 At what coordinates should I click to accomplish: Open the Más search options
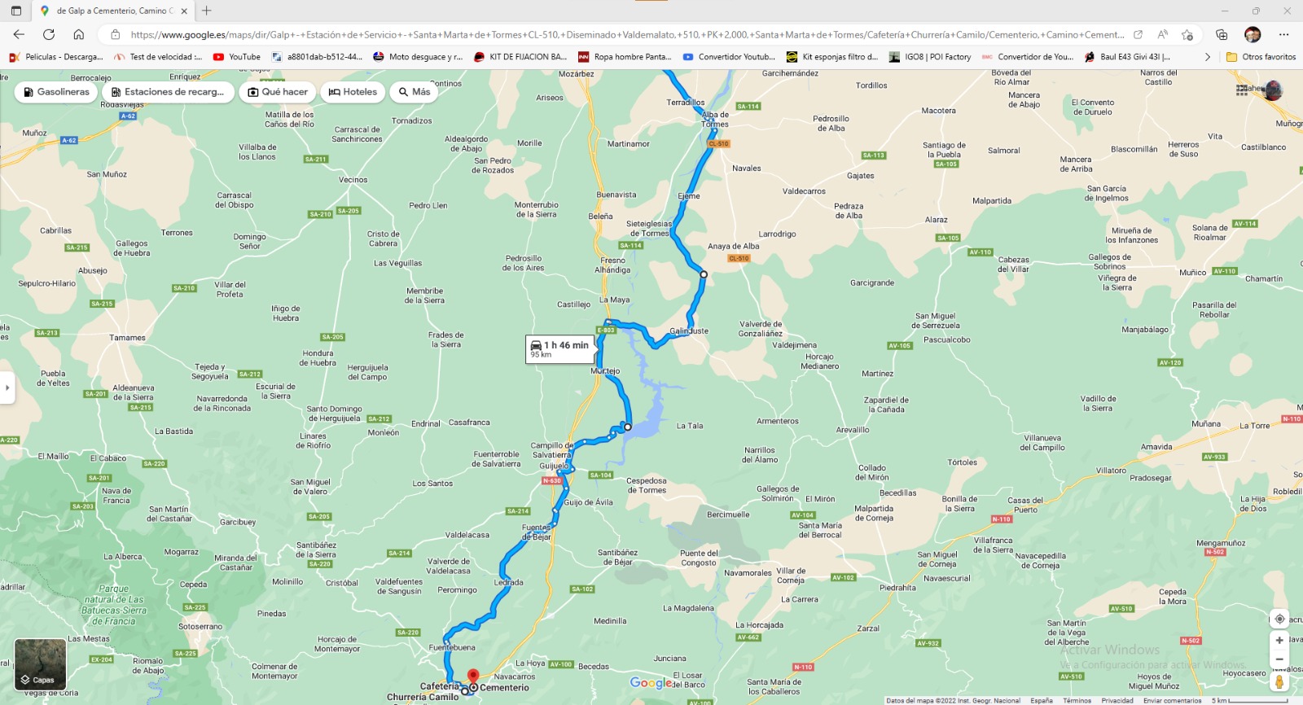click(x=415, y=92)
